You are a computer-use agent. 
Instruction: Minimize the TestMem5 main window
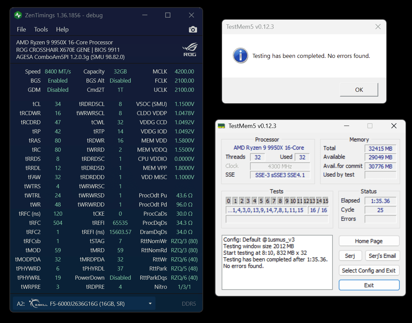click(347, 126)
